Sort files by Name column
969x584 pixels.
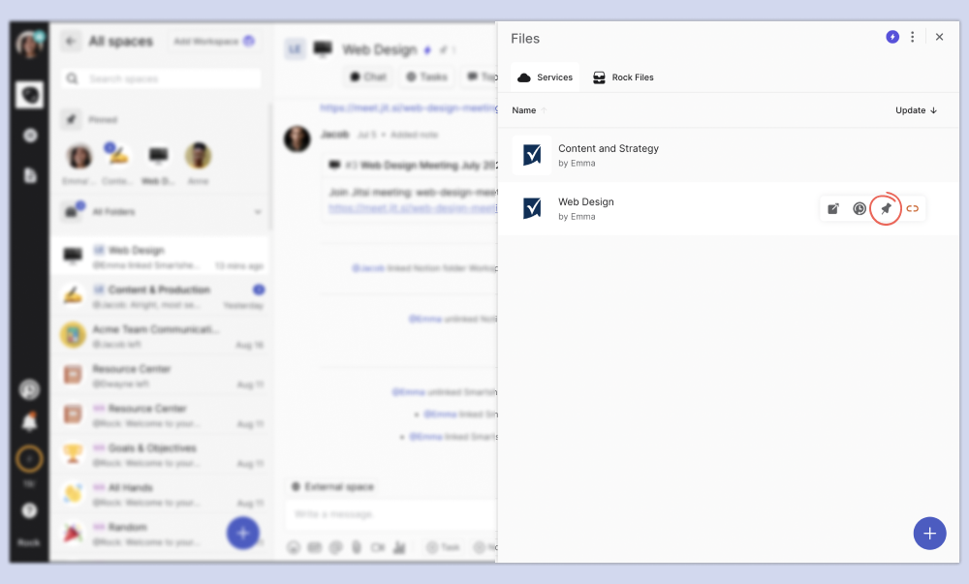coord(524,110)
